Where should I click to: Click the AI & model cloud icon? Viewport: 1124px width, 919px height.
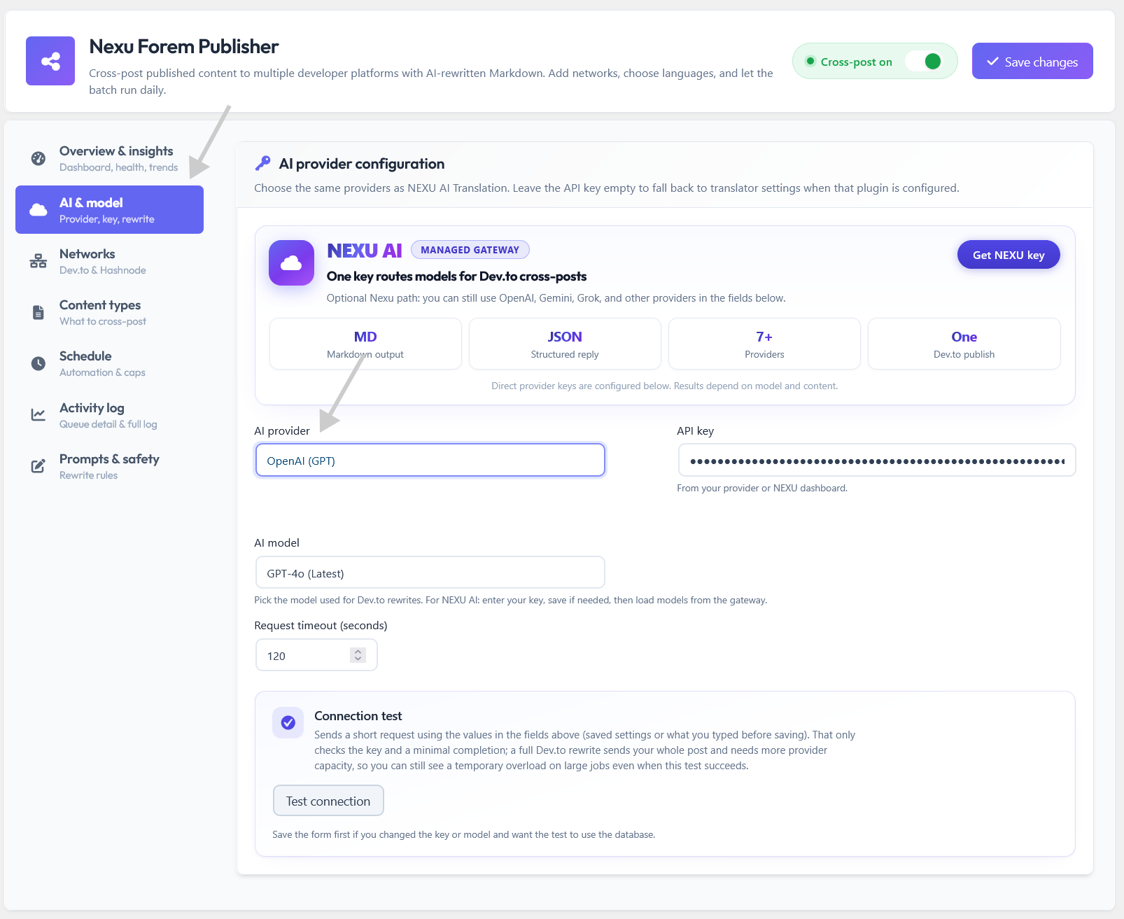tap(38, 210)
